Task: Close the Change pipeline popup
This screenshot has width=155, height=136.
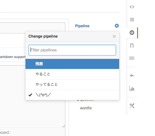Action: pos(114,36)
